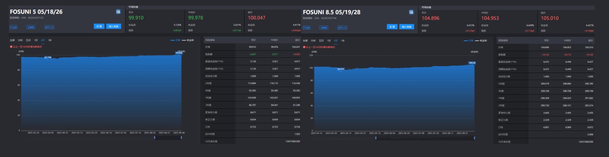Select 全部 range tab on left chart
Screen dimensions: 609x157
pos(12,40)
